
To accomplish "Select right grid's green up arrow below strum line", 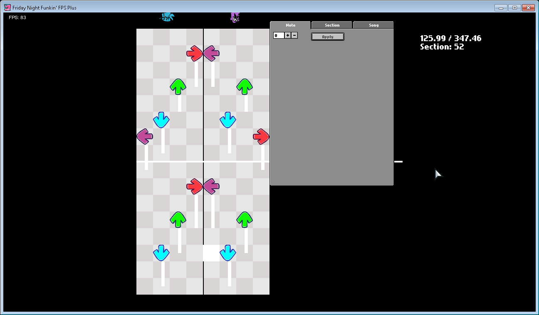I will click(x=245, y=219).
